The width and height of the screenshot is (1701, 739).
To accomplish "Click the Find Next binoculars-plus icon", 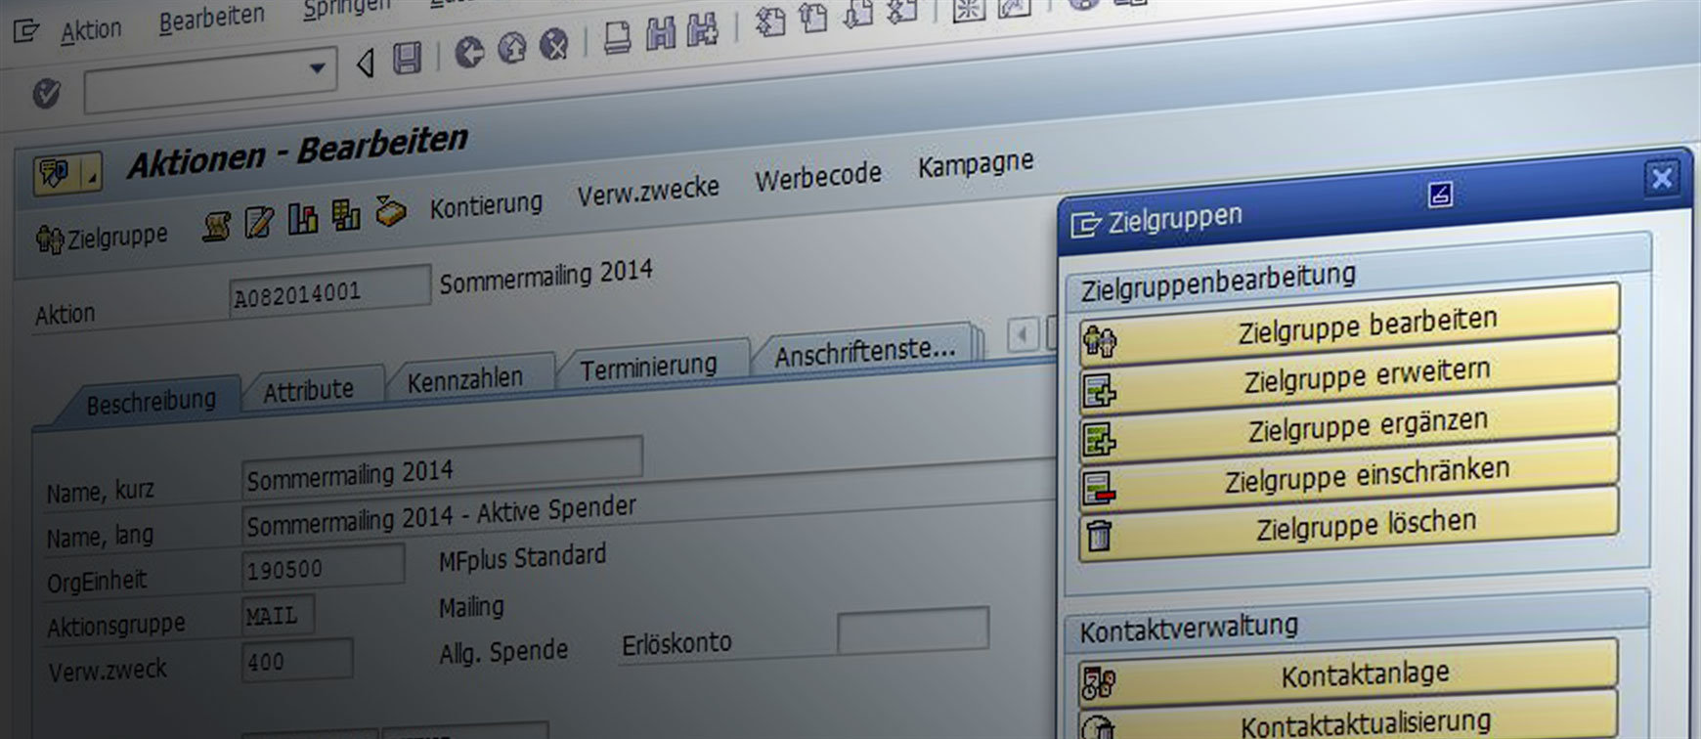I will coord(702,29).
